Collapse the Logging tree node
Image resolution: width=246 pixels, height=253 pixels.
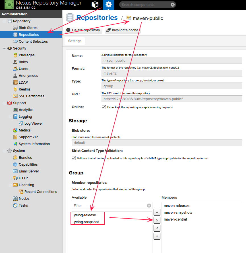[10, 117]
